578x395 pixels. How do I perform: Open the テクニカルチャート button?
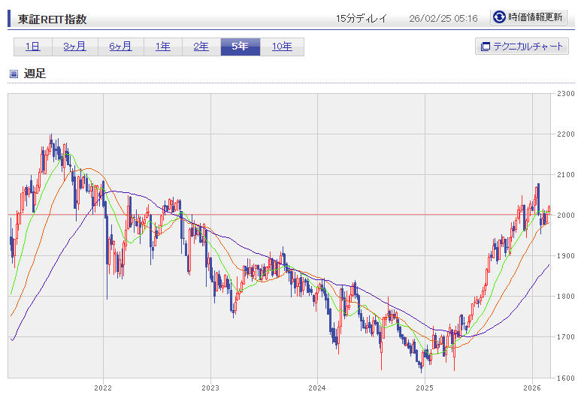[522, 47]
